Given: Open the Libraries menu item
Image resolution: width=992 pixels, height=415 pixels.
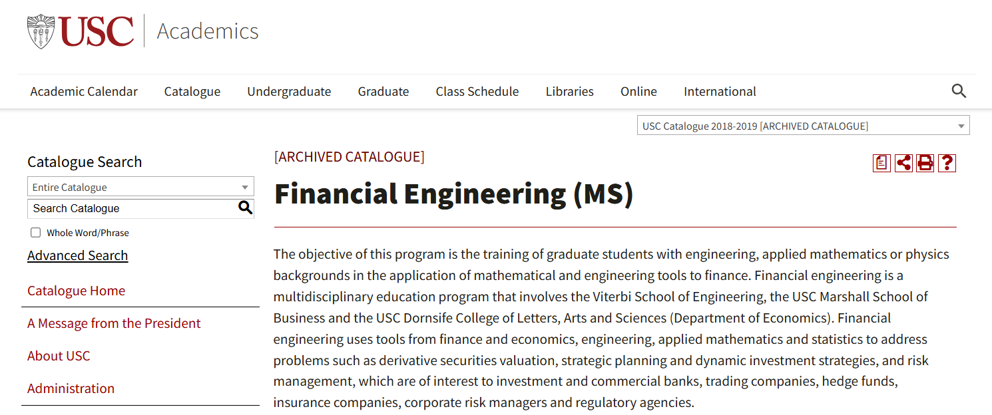Looking at the screenshot, I should (570, 92).
